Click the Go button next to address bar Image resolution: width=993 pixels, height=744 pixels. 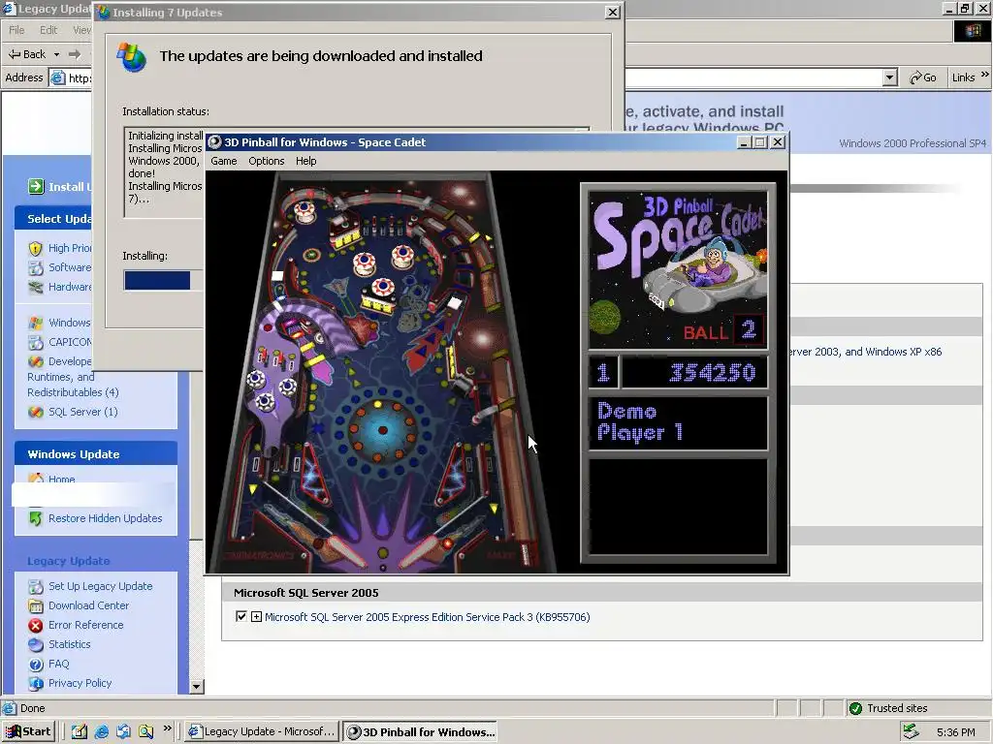pos(923,77)
